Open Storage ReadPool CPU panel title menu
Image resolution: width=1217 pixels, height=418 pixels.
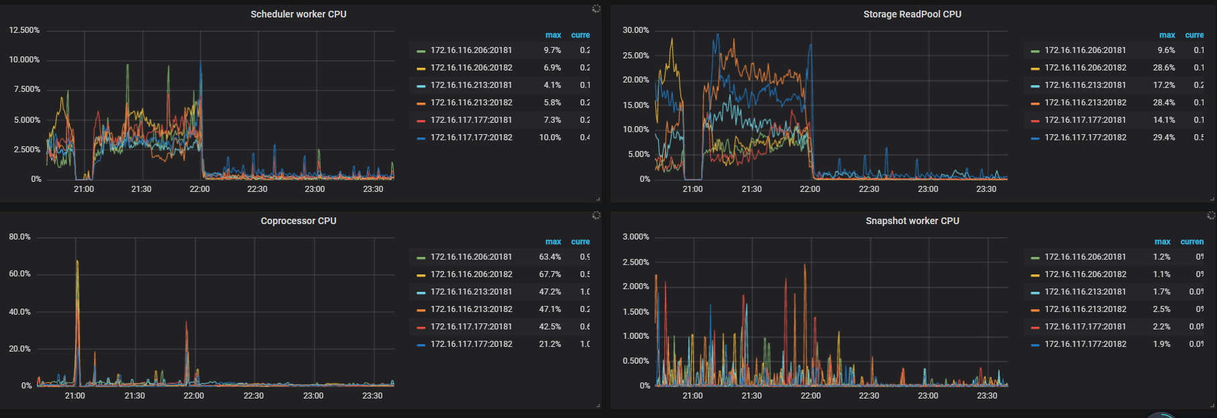(912, 14)
